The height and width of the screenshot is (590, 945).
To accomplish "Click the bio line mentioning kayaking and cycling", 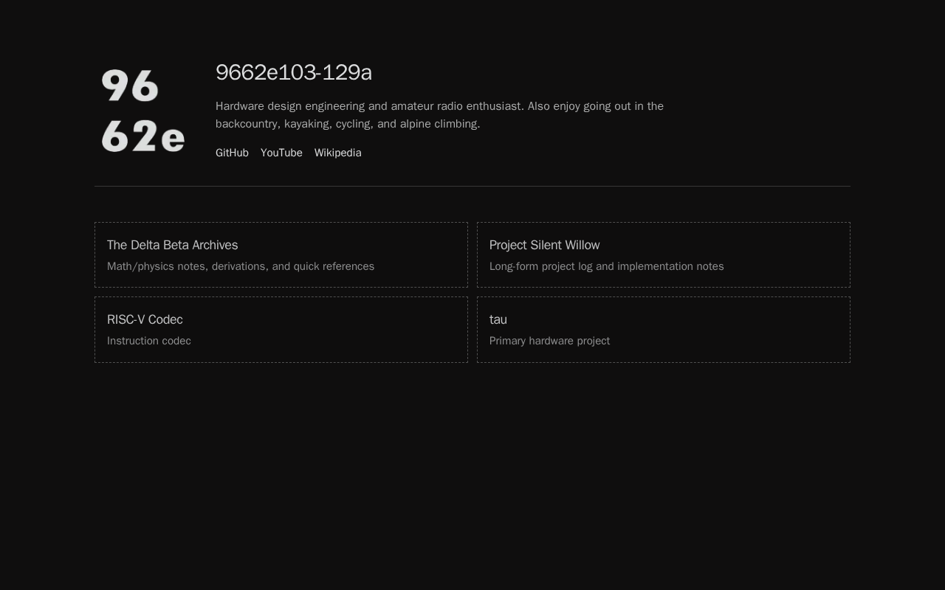I will [348, 124].
